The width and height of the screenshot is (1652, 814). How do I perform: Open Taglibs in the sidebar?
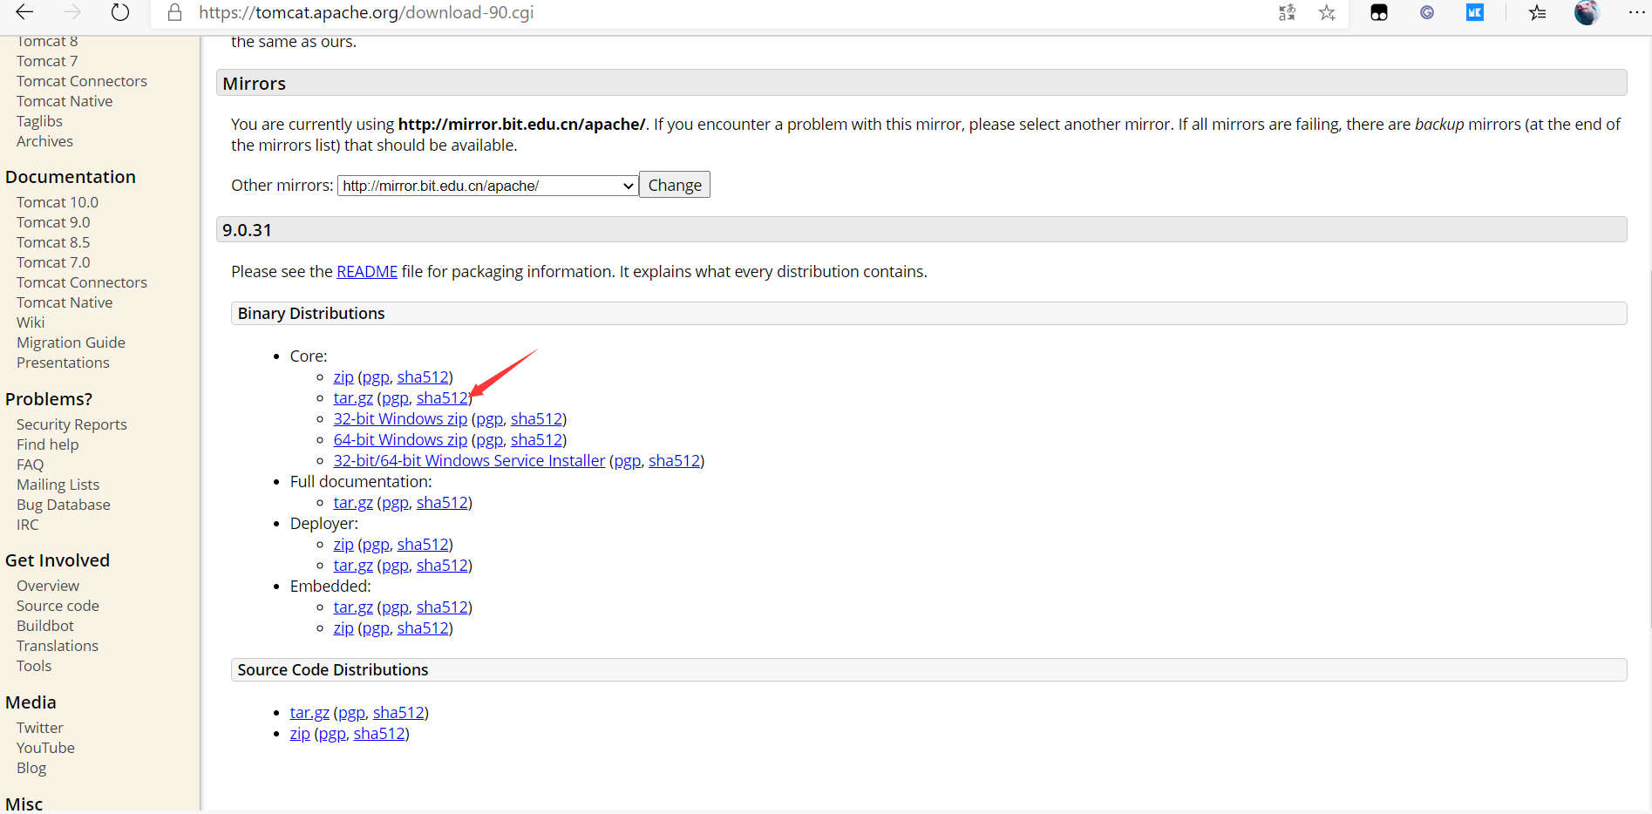pos(39,121)
